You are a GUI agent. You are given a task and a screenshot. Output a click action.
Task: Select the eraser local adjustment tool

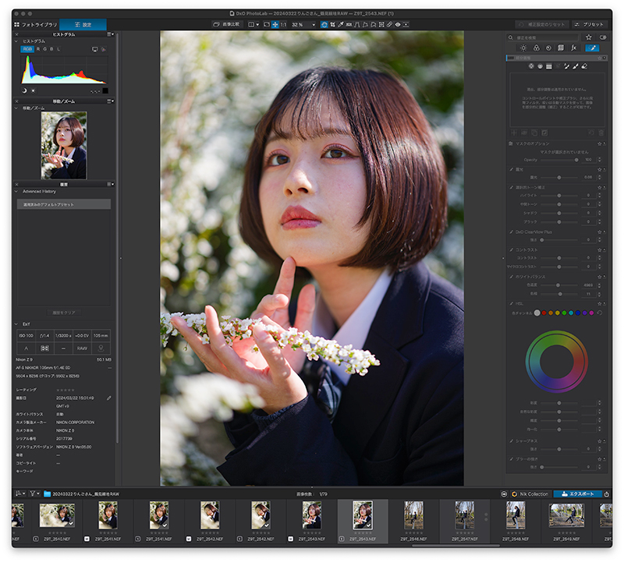(x=584, y=66)
